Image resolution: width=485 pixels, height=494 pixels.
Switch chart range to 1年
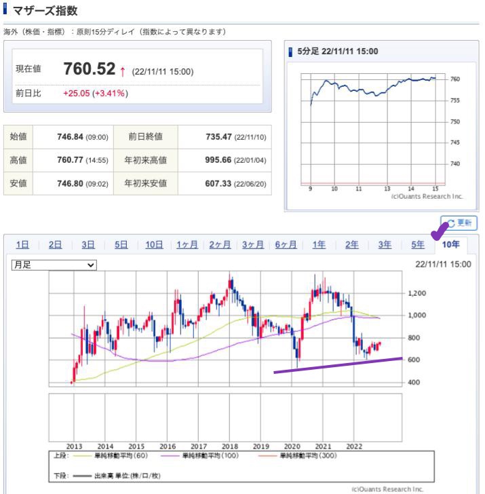319,244
